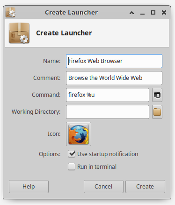175x205 pixels.
Task: Click the Cancel button
Action: (103, 187)
